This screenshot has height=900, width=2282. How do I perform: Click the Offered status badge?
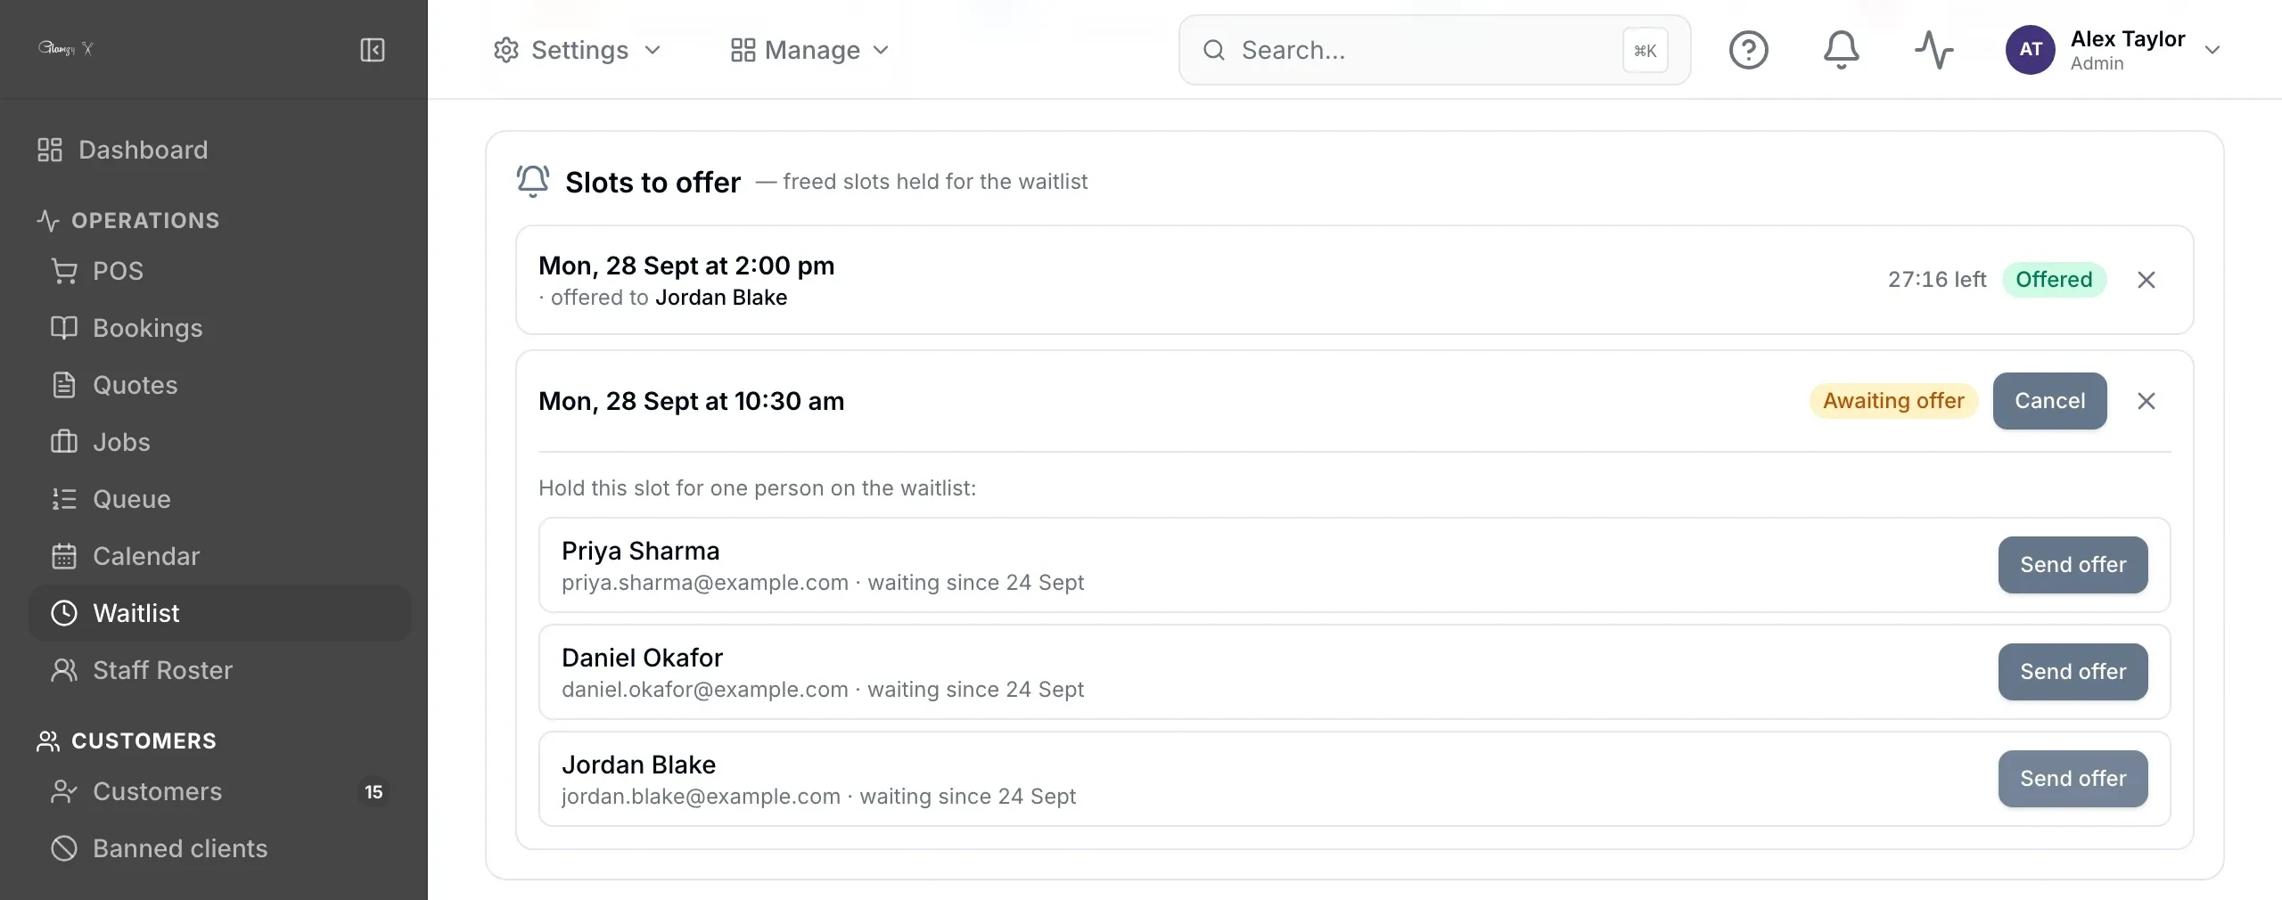(2054, 280)
